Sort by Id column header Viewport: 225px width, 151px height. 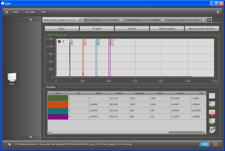pyautogui.click(x=78, y=93)
